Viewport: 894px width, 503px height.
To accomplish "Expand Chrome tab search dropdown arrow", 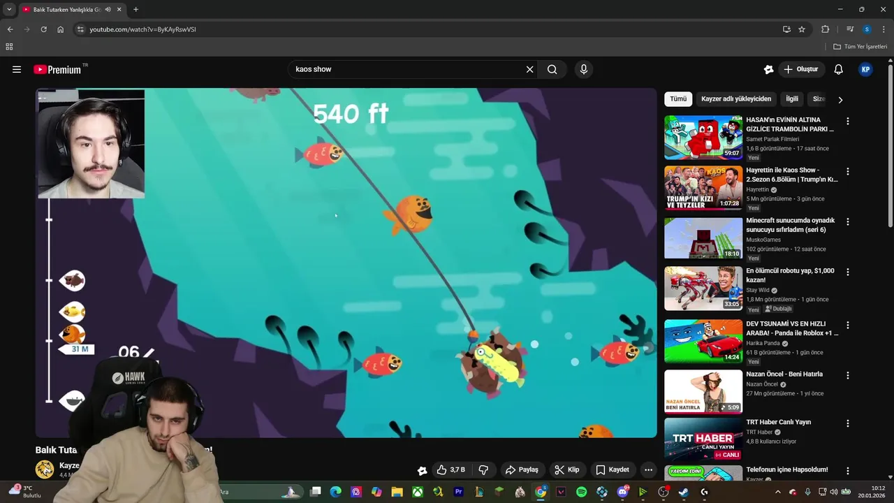I will click(x=9, y=10).
